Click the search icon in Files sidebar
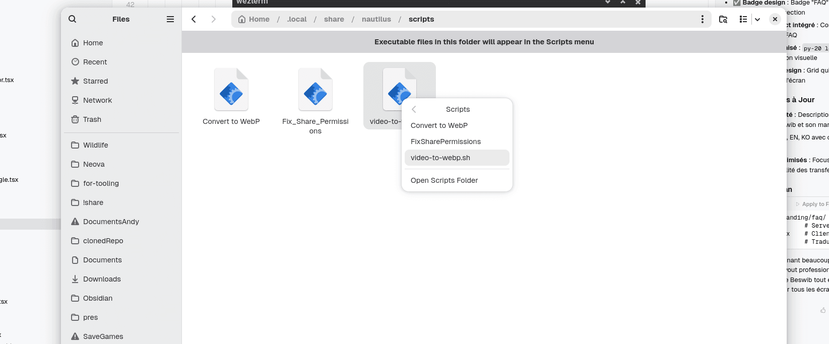The height and width of the screenshot is (344, 829). pyautogui.click(x=73, y=19)
